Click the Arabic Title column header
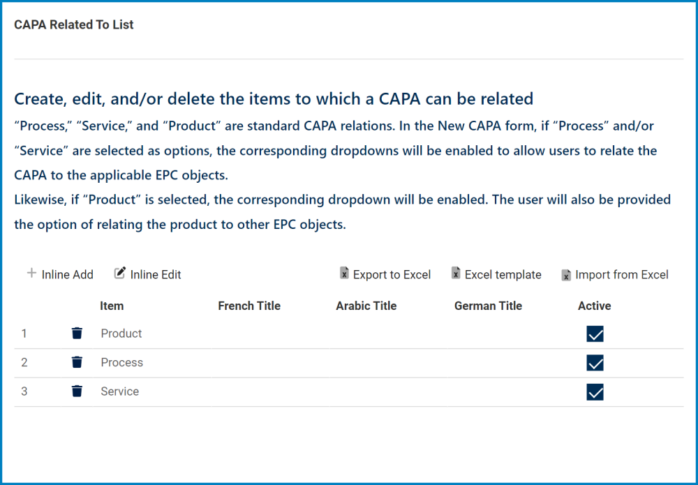 [x=366, y=306]
